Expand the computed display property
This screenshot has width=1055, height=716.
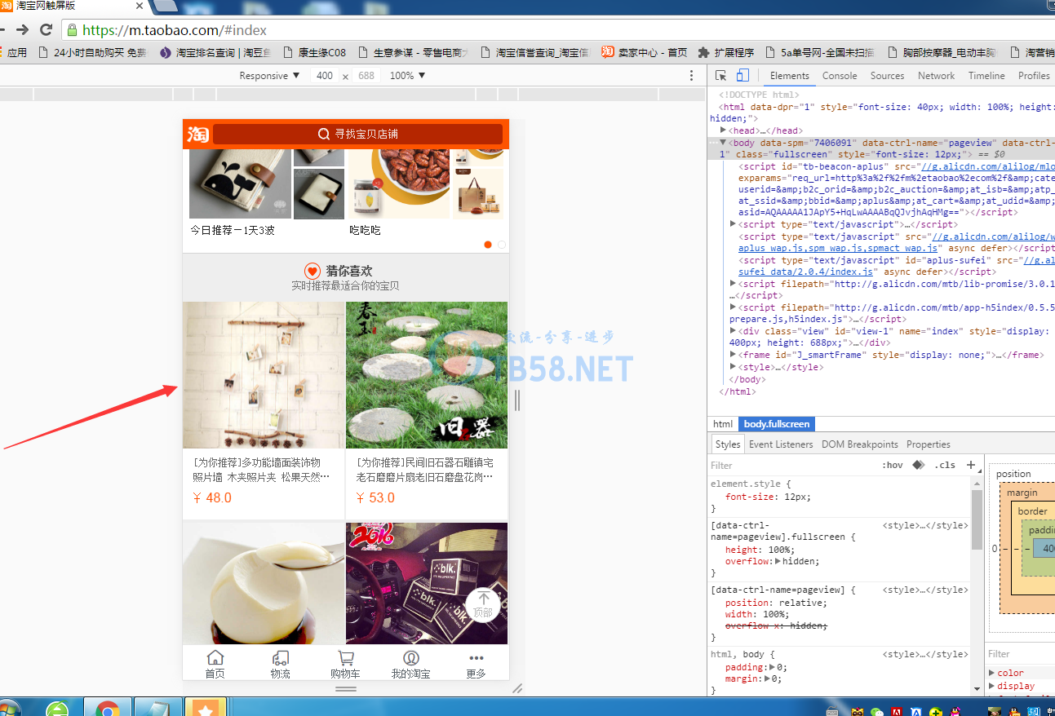991,686
